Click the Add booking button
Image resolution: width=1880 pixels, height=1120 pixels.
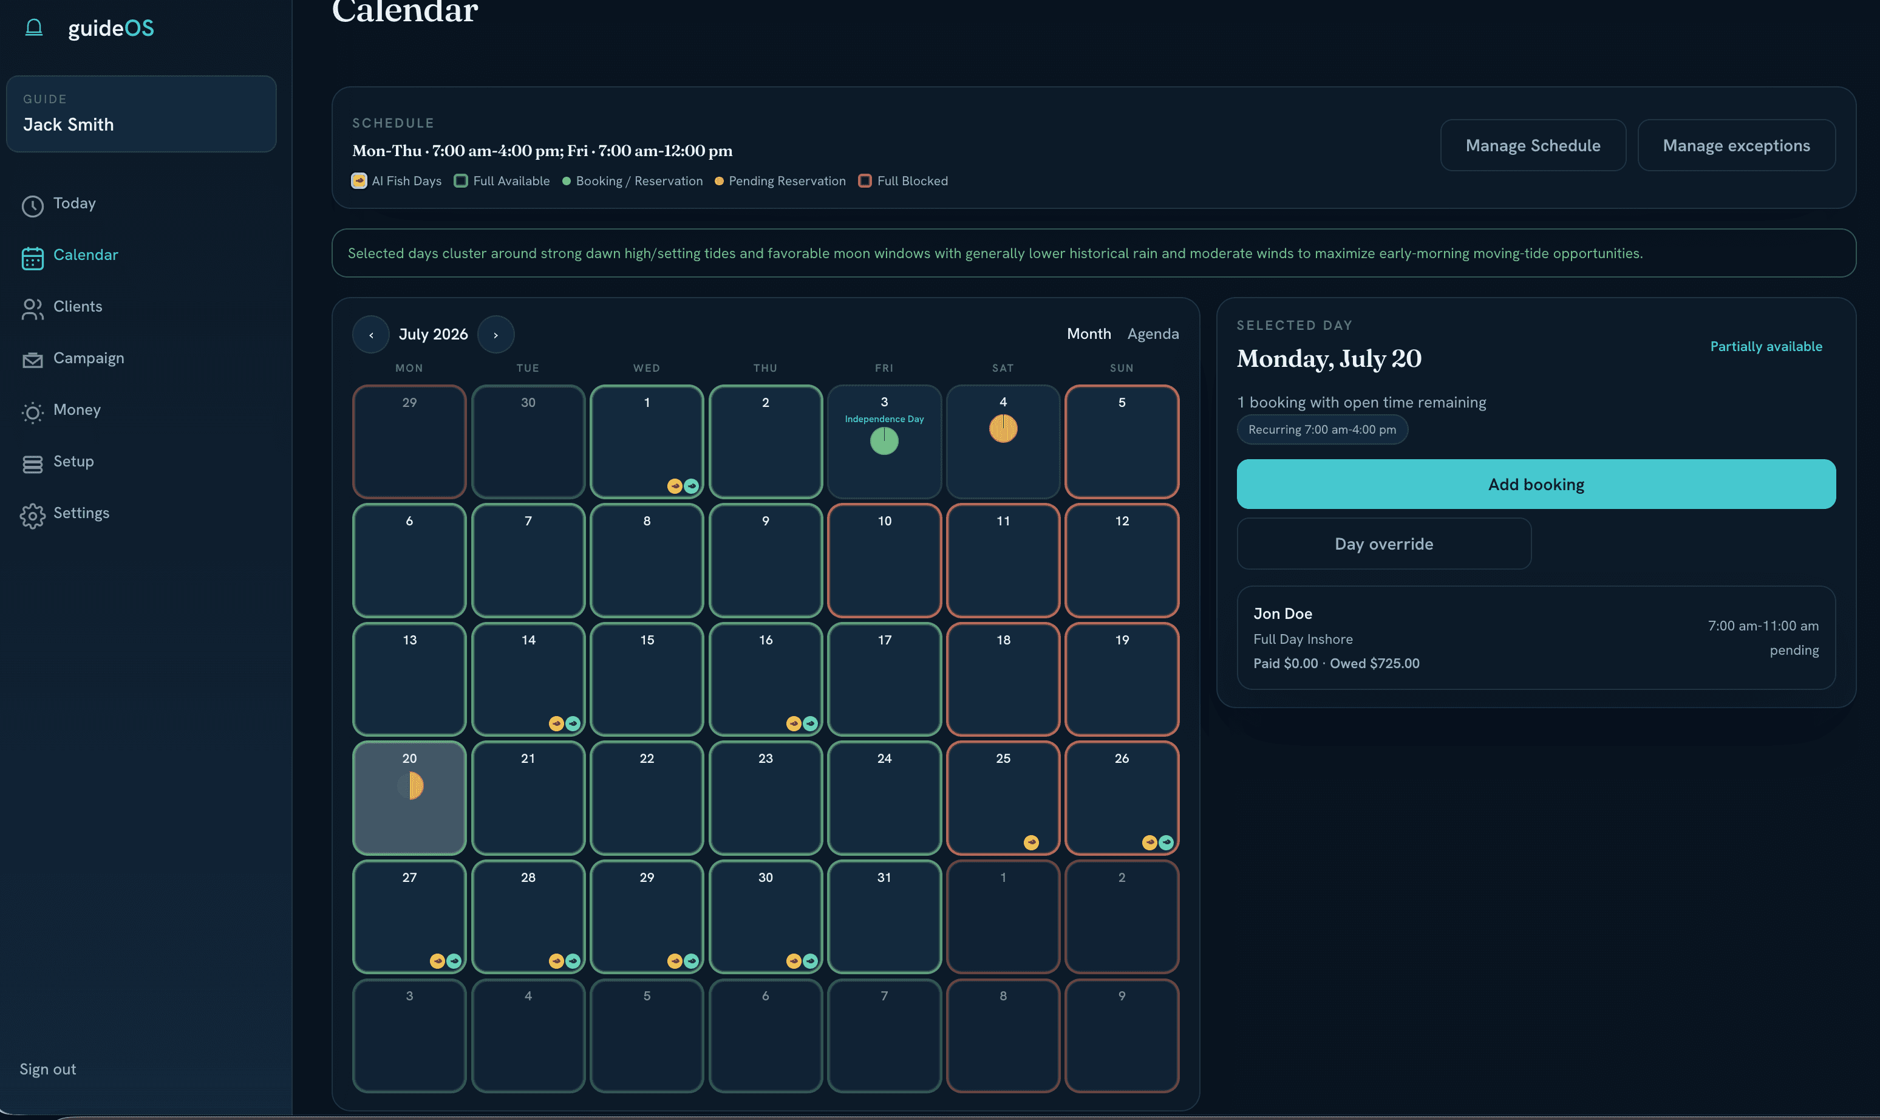pos(1536,485)
